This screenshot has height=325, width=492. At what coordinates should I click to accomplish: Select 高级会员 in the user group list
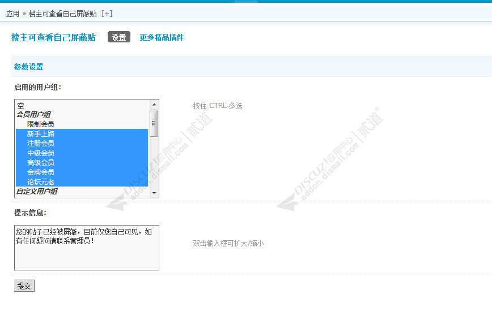(x=82, y=163)
